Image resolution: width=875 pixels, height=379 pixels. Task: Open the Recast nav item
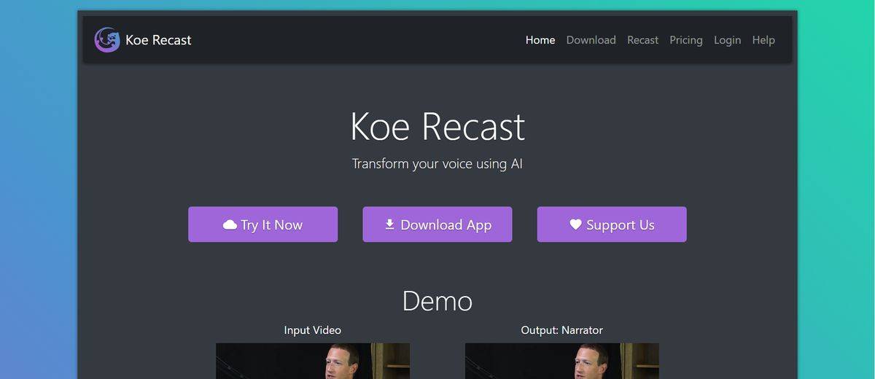click(x=643, y=40)
